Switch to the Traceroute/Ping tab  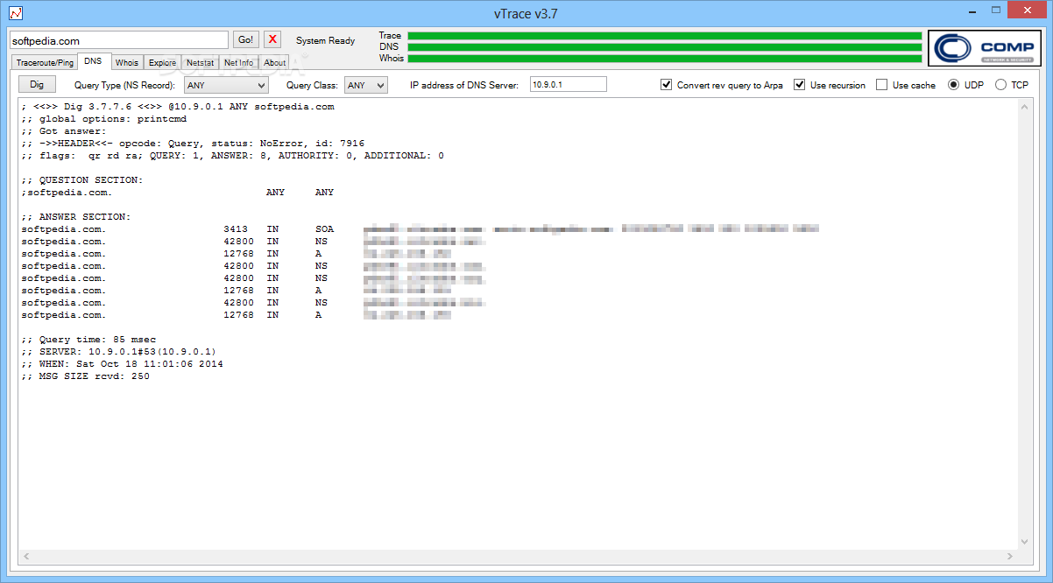tap(45, 63)
